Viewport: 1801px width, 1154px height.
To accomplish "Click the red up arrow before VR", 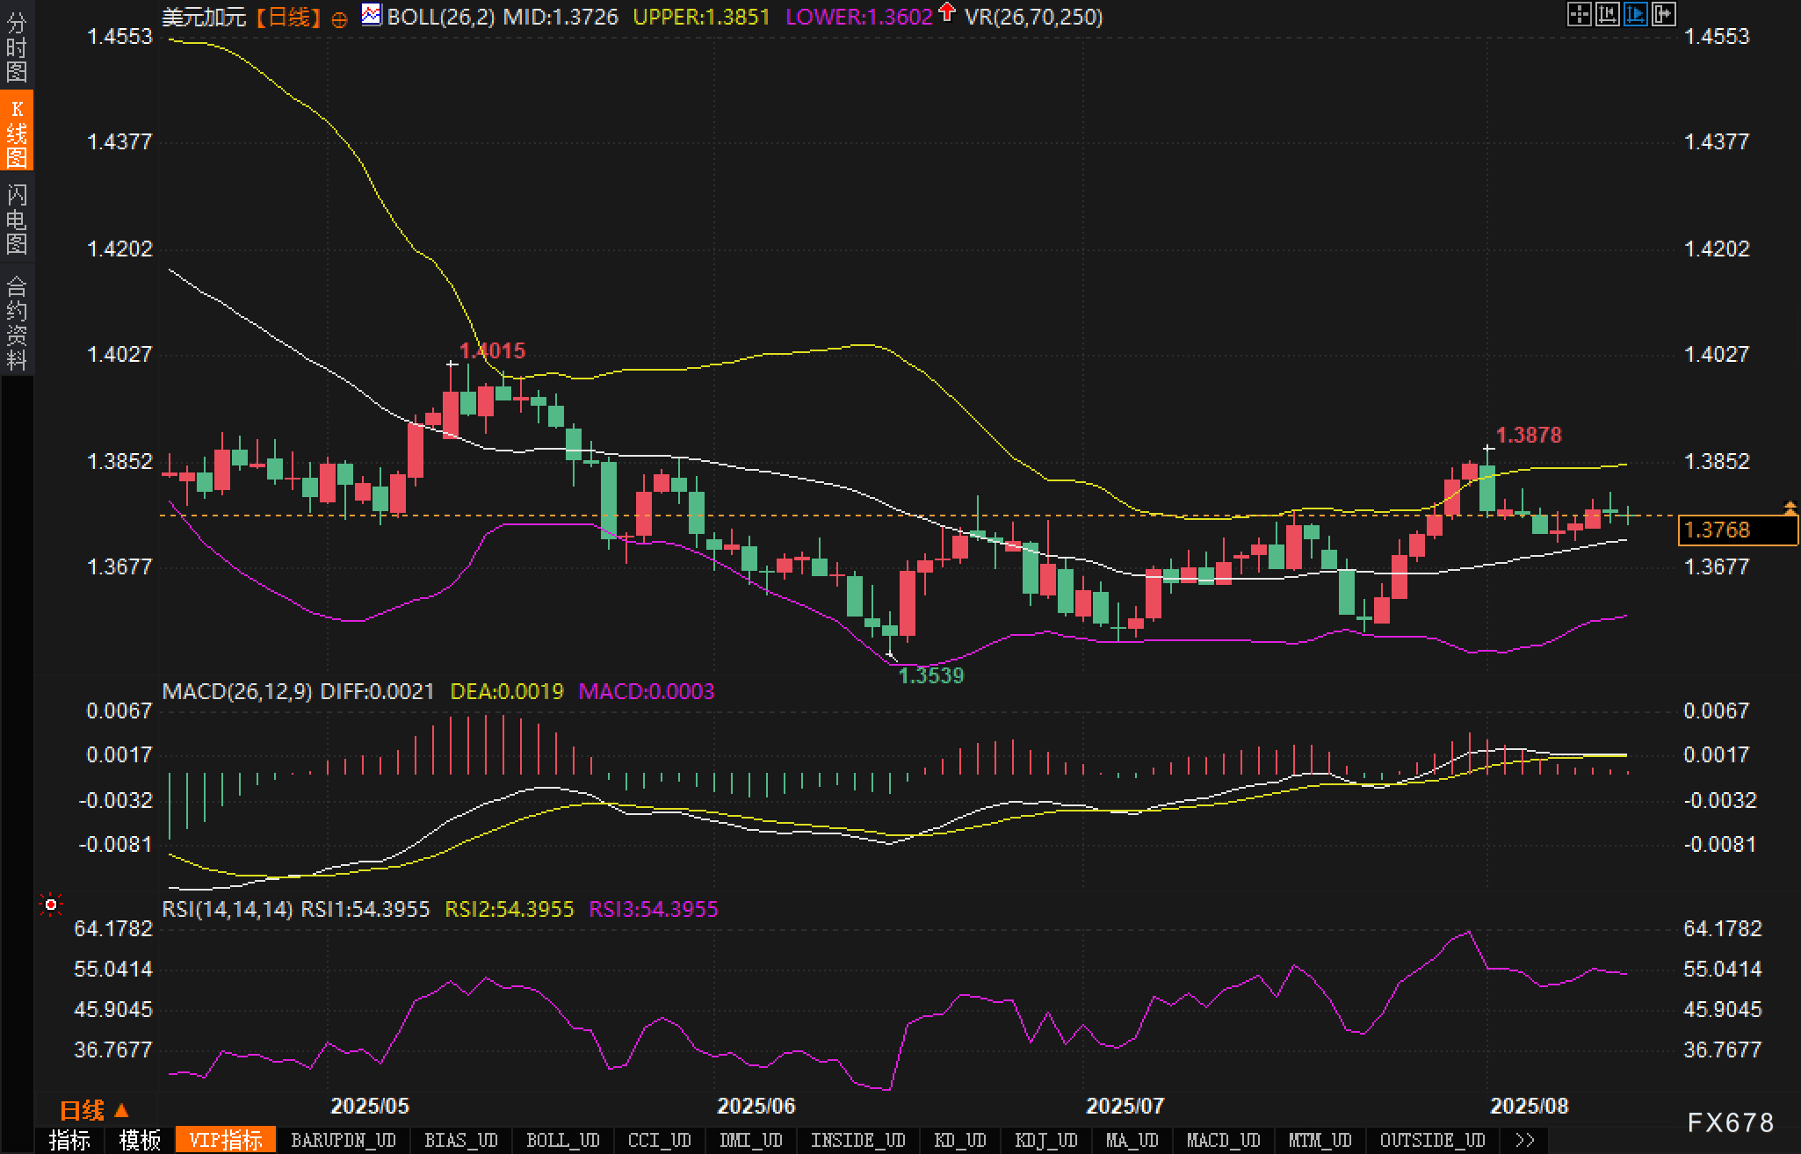I will click(x=947, y=12).
